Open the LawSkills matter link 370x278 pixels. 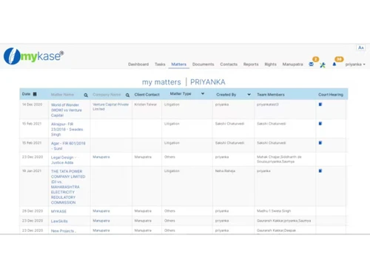[59, 221]
